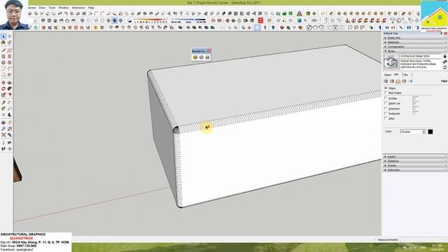
Task: Expand the Entity Info panel
Action: tap(414, 38)
